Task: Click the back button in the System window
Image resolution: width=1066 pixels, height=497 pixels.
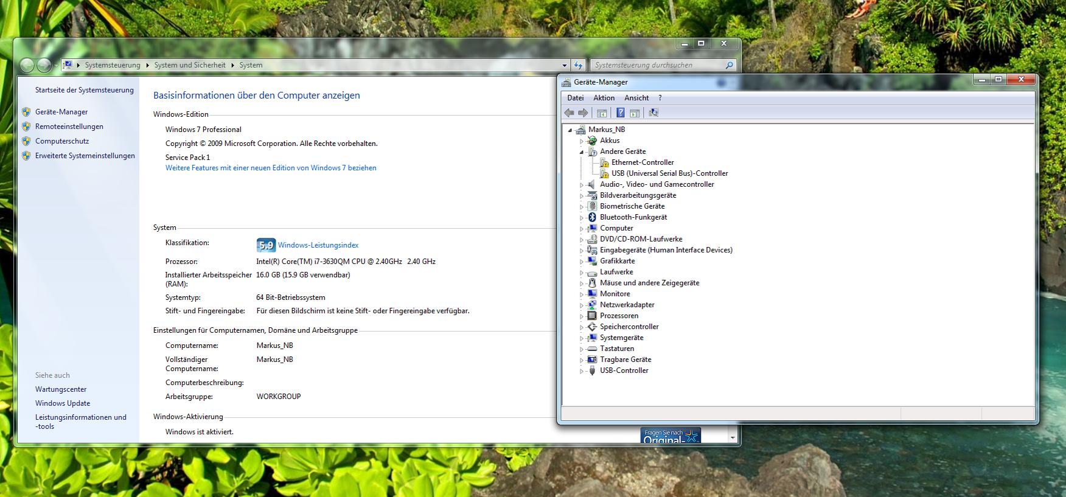Action: click(x=27, y=65)
